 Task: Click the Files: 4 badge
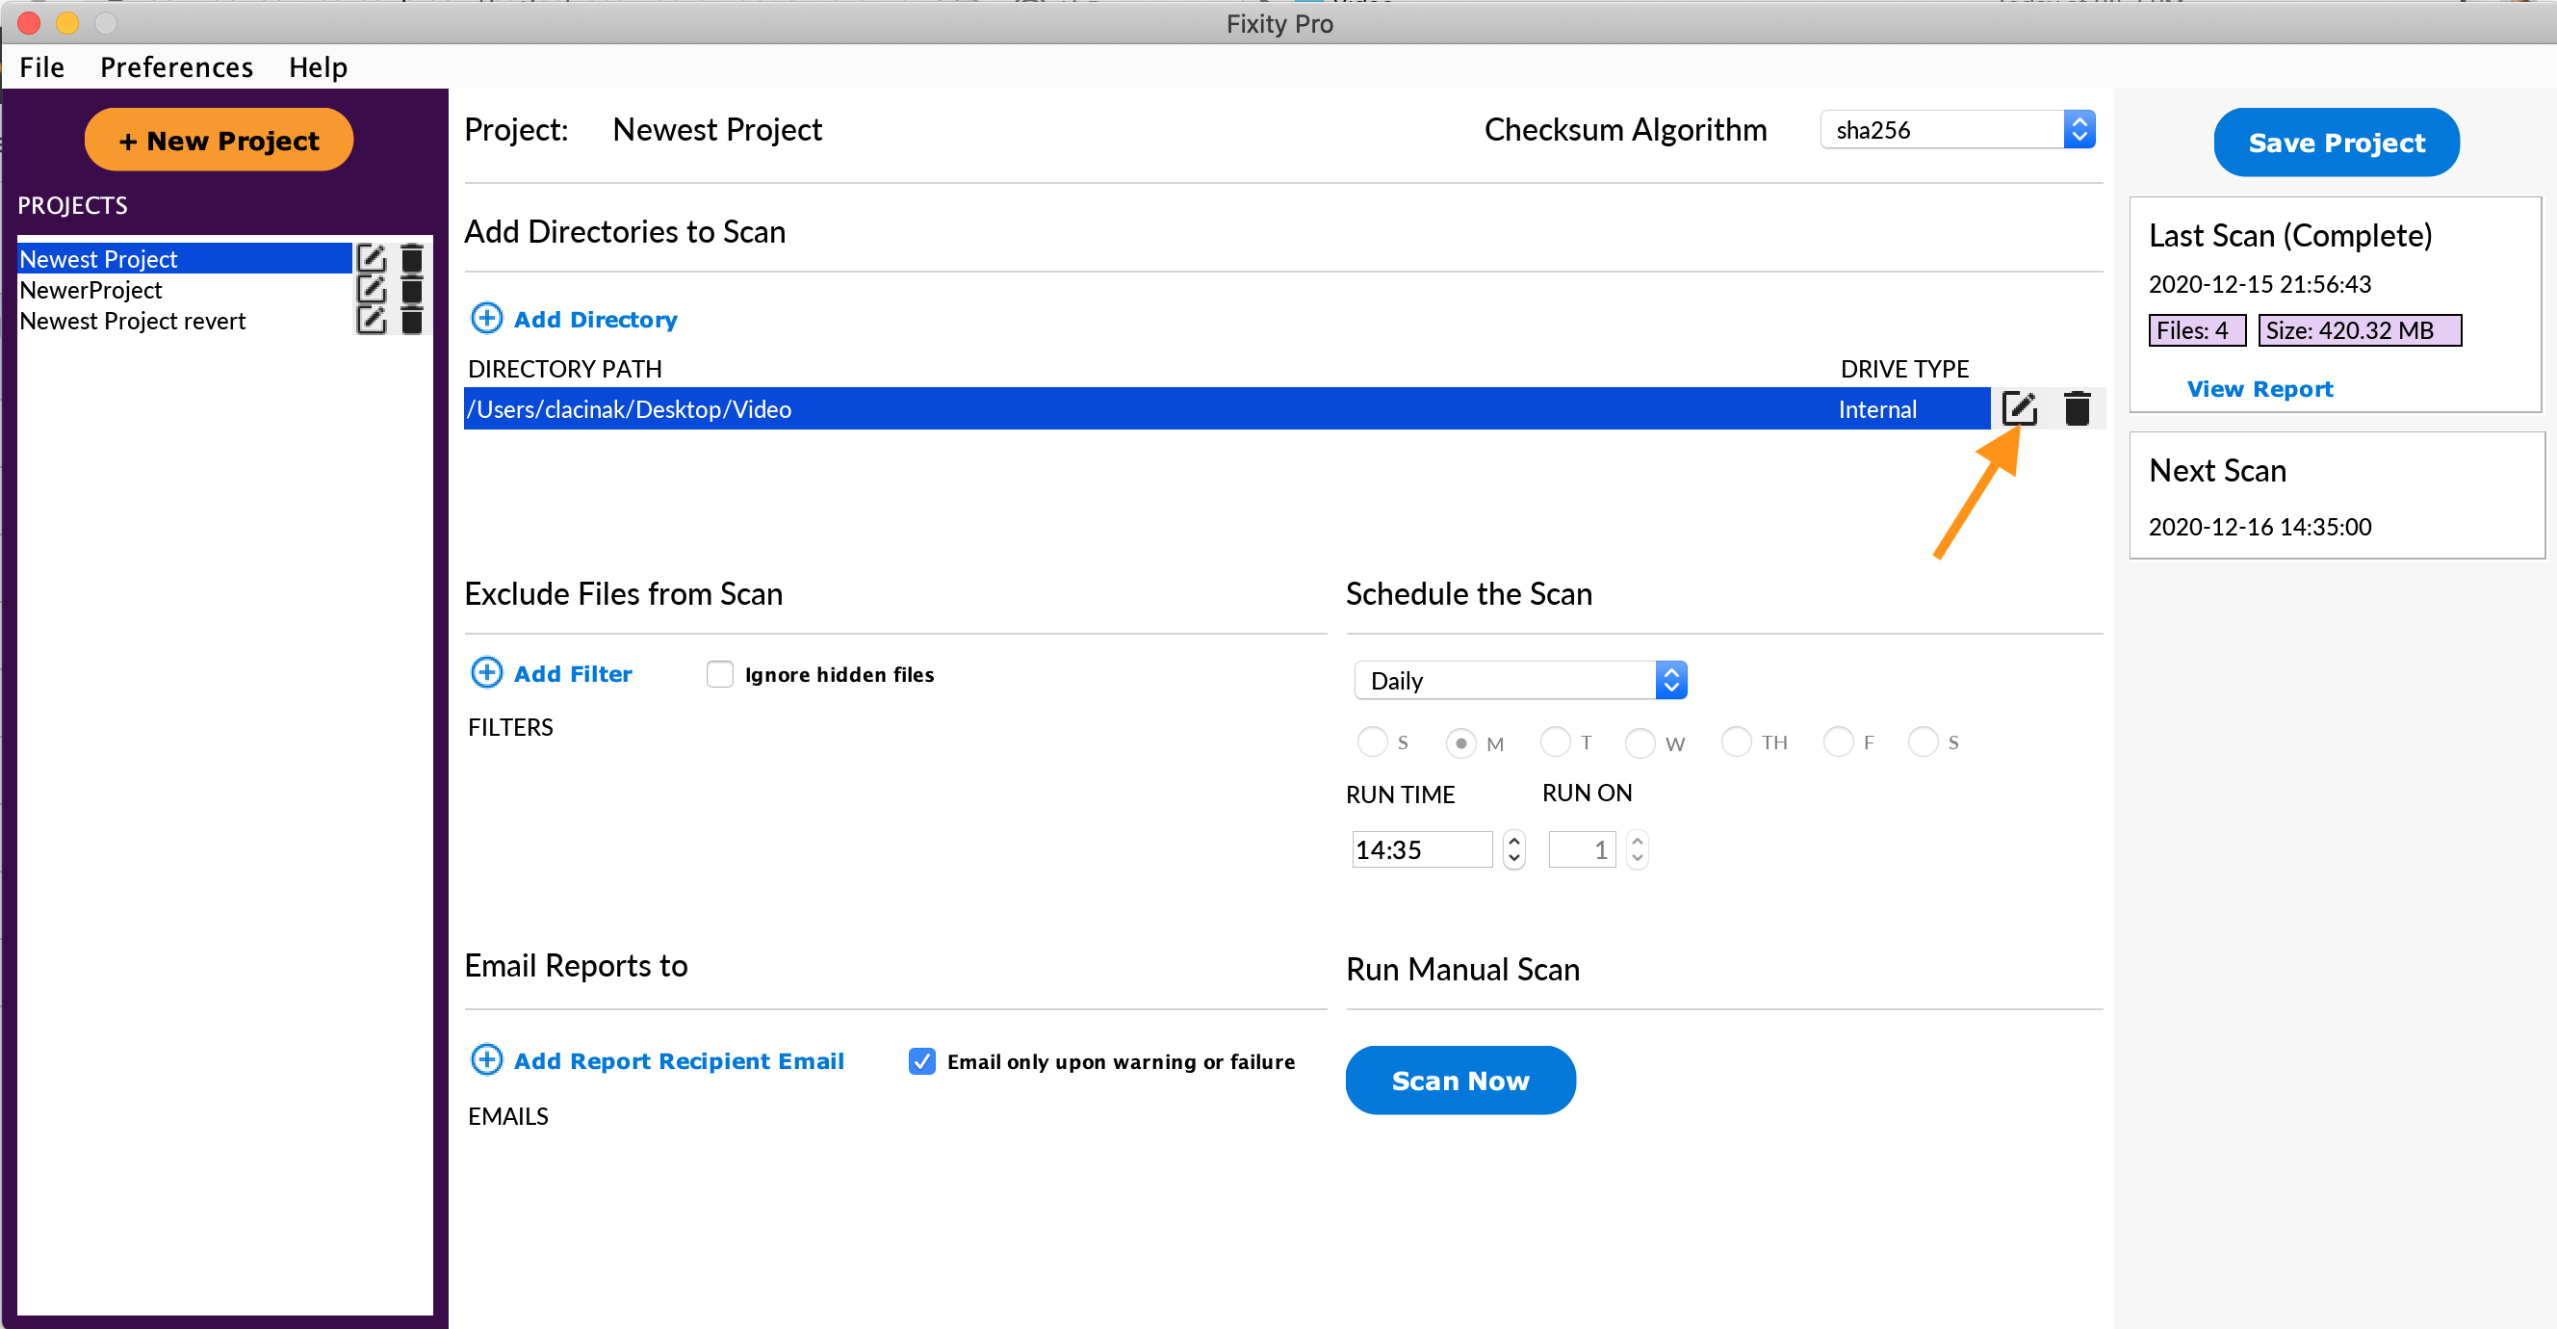[x=2197, y=329]
